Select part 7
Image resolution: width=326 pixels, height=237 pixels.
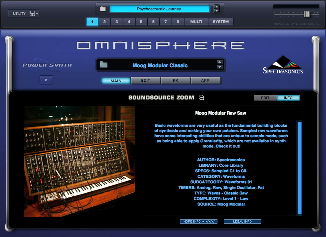point(166,21)
